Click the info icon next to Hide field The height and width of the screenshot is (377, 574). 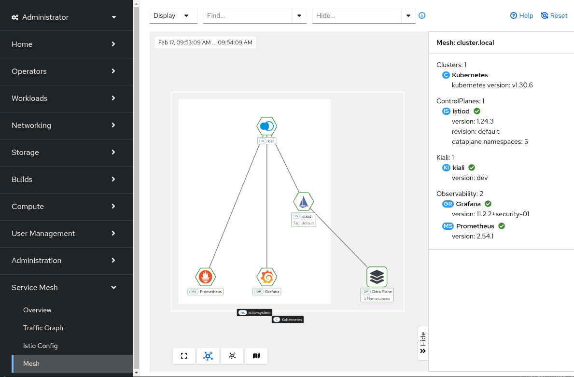pyautogui.click(x=421, y=15)
